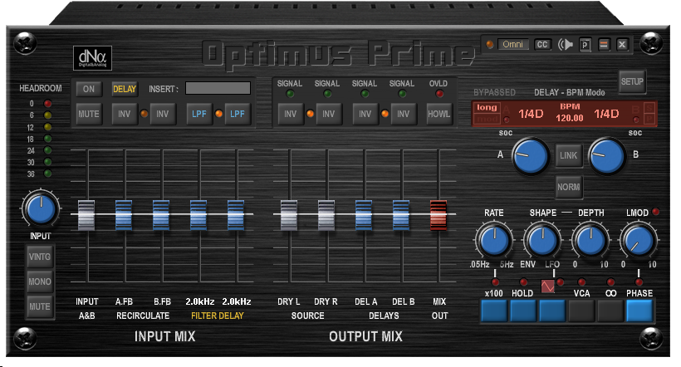Click the DRY R source fader handle
The height and width of the screenshot is (367, 681).
tap(326, 214)
